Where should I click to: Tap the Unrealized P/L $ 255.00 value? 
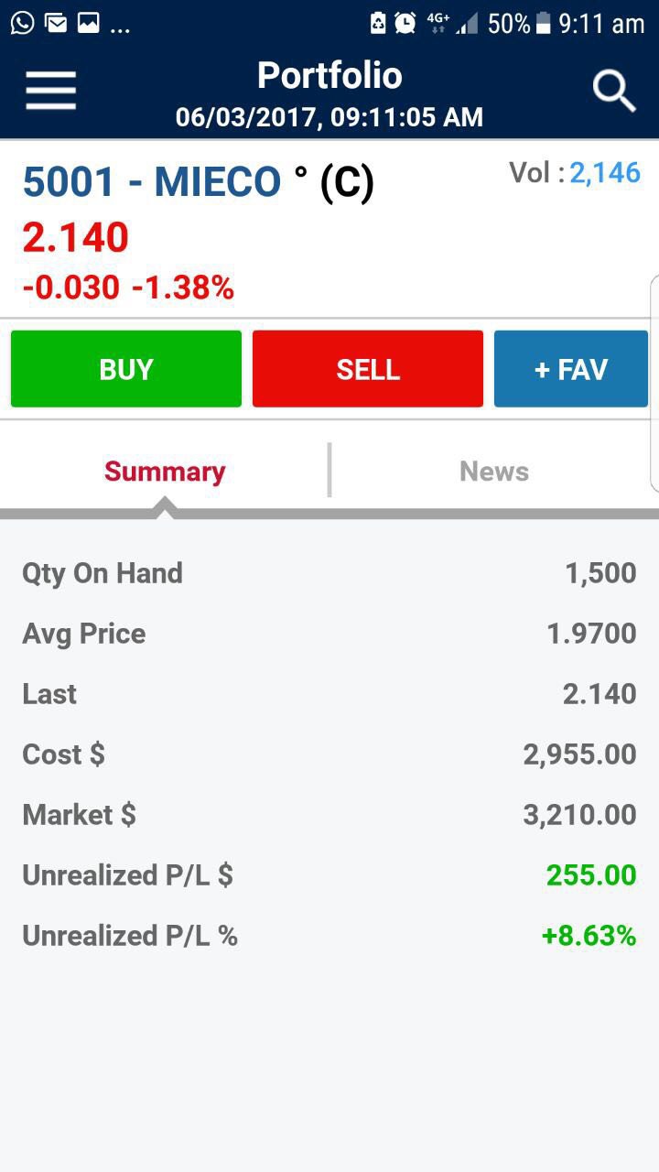(x=590, y=875)
